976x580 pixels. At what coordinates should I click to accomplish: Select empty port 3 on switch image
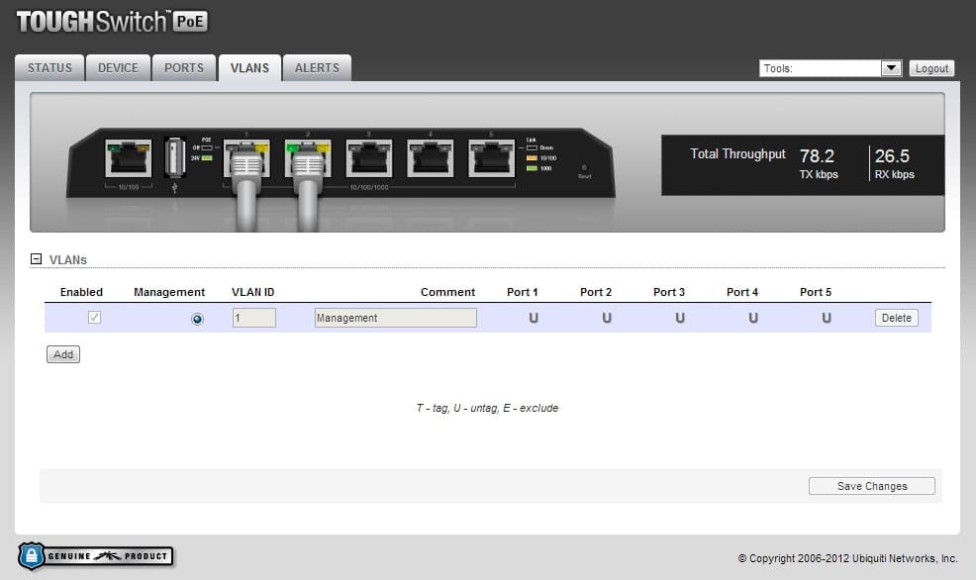click(x=369, y=158)
